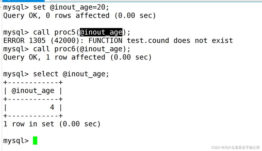This screenshot has height=151, width=262.
Task: Click the top border of result table
Action: (33, 82)
